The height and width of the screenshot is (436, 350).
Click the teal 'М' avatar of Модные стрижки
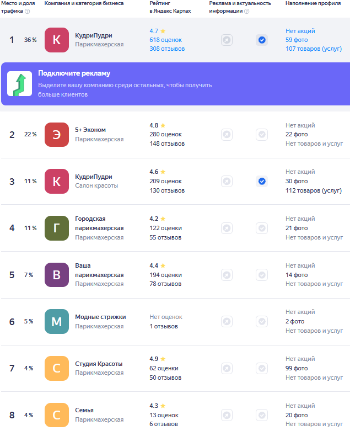57,321
